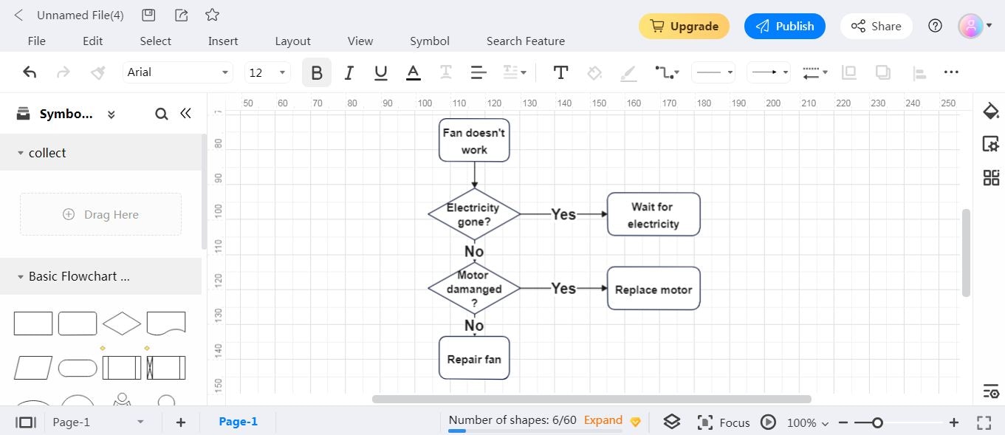Open help question mark icon
Screen dimensions: 1005x435
(x=936, y=27)
